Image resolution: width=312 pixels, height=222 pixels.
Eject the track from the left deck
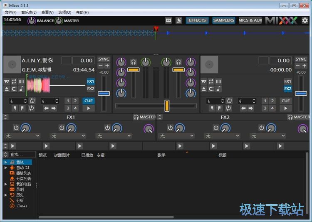point(7,89)
